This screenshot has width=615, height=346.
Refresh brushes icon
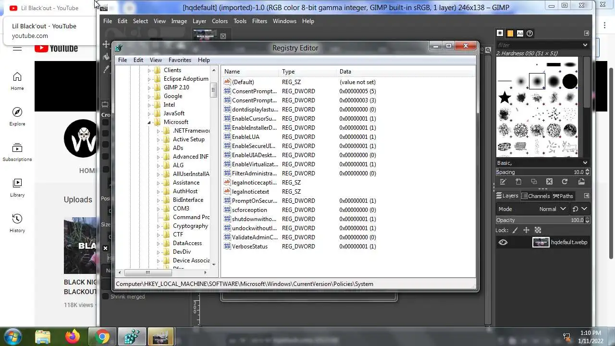tap(565, 182)
